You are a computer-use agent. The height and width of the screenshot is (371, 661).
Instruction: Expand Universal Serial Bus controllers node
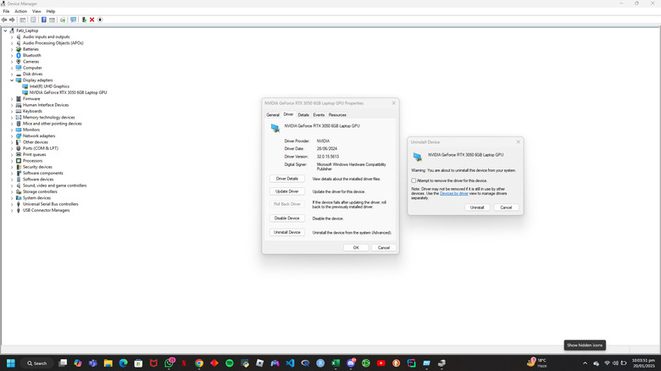coord(12,204)
